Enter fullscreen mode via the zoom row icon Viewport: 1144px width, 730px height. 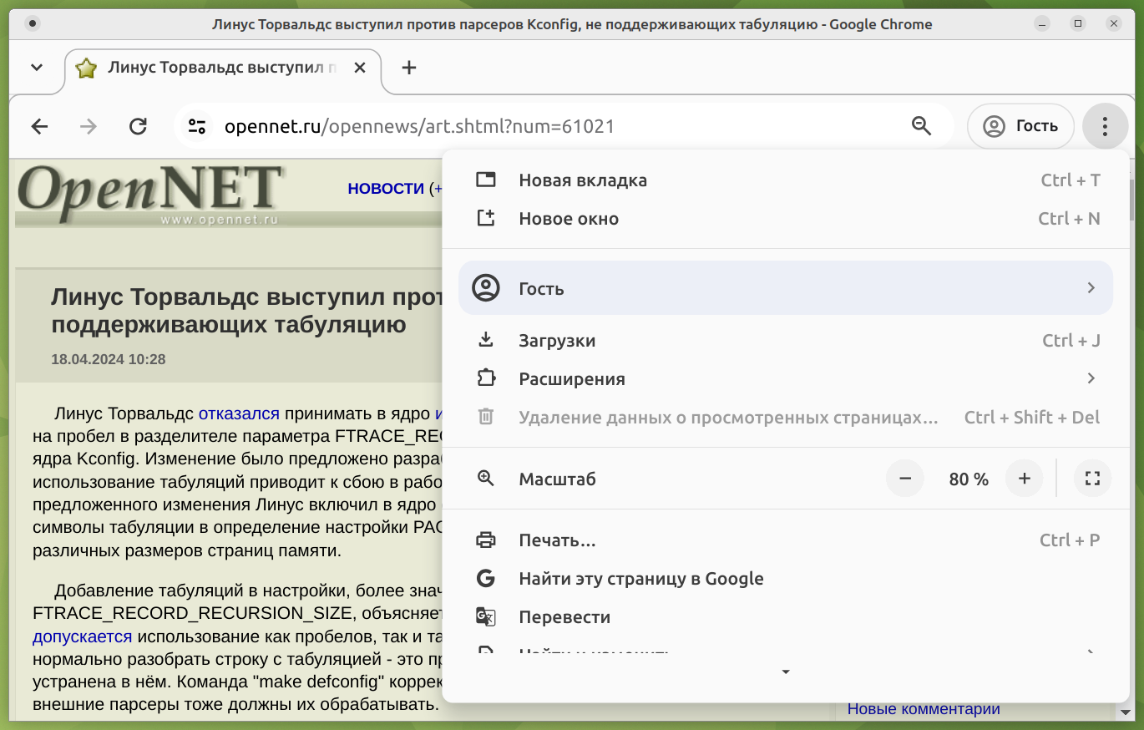click(1092, 479)
